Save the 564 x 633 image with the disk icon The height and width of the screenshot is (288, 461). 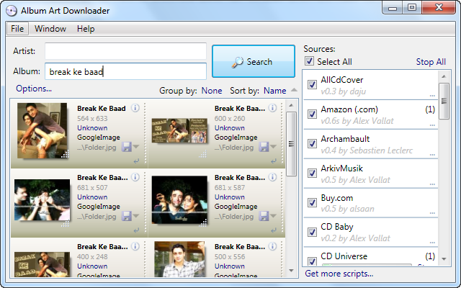pos(127,147)
